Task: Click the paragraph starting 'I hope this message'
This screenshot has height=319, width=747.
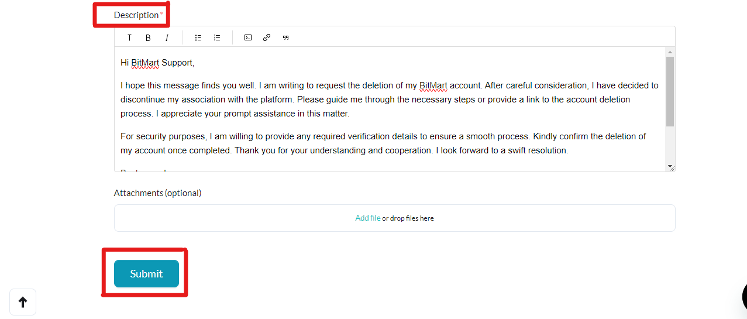Action: click(390, 100)
